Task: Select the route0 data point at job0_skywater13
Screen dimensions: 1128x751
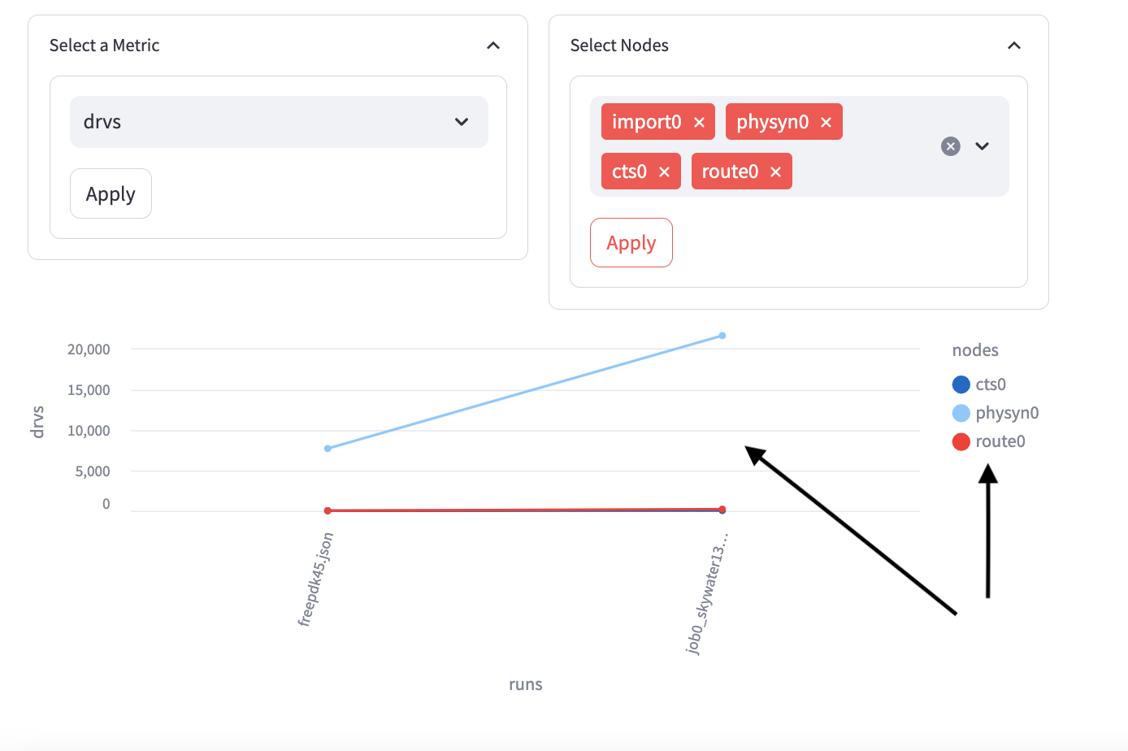Action: pyautogui.click(x=722, y=510)
